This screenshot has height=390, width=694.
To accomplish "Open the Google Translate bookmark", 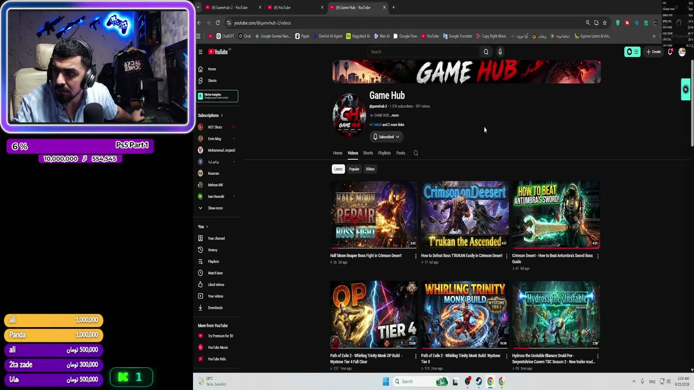I will click(458, 36).
